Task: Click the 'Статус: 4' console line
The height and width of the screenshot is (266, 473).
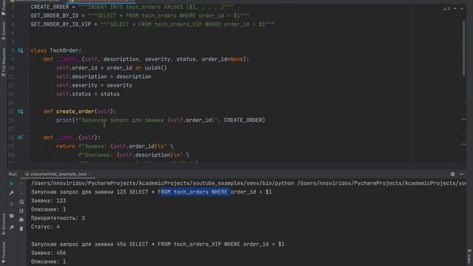Action: tap(45, 227)
